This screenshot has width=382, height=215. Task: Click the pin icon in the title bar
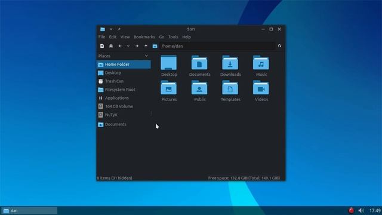tap(119, 29)
